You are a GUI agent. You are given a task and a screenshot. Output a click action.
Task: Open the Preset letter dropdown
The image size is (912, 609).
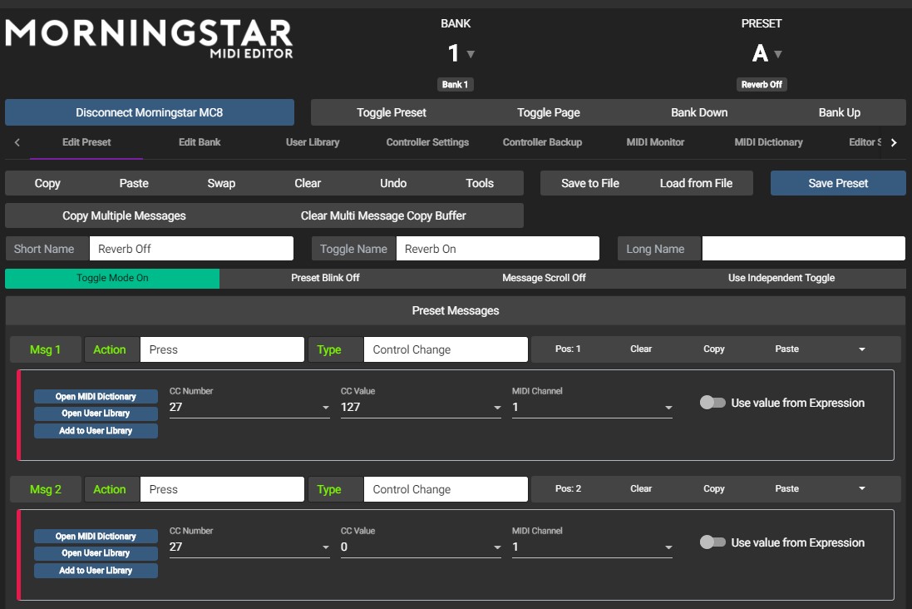(767, 53)
